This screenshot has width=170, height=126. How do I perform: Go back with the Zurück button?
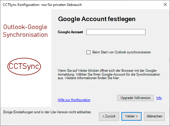109,116
